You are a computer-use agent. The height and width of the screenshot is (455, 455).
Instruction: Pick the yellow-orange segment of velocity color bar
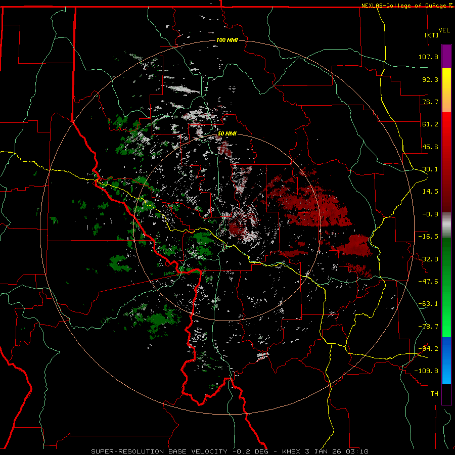point(446,90)
